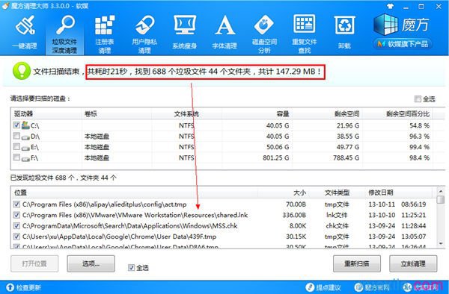Open 注册表清理 registry cleaner
This screenshot has height=294, width=449.
click(x=105, y=34)
